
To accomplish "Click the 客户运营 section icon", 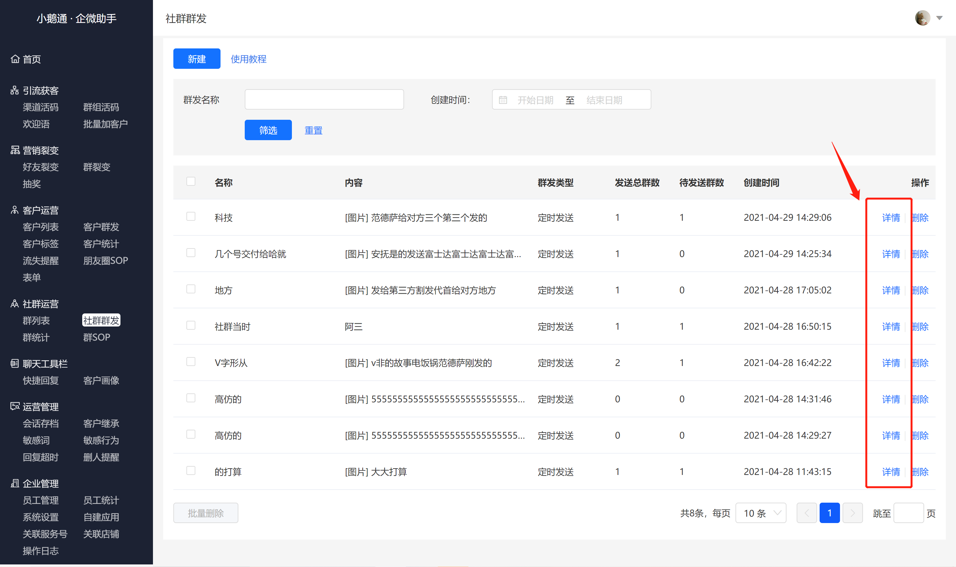I will (x=15, y=210).
